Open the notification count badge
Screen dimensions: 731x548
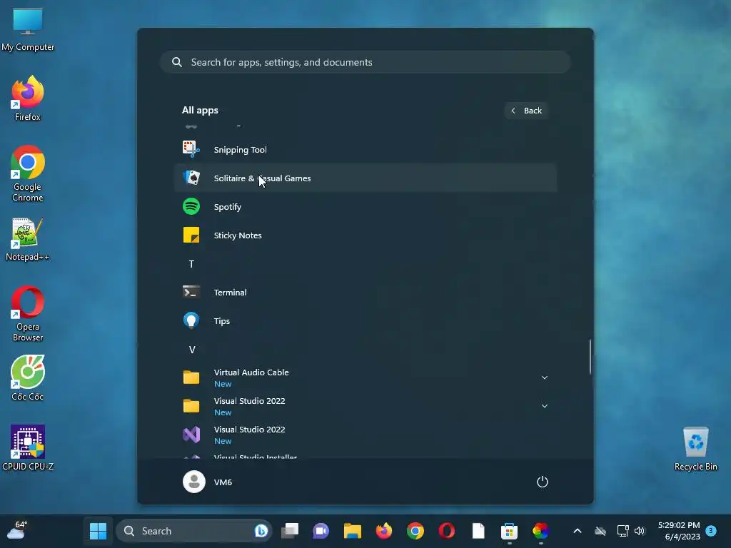(711, 531)
